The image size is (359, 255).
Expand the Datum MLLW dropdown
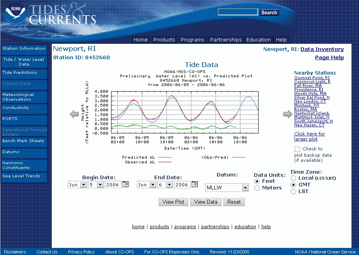(x=245, y=188)
